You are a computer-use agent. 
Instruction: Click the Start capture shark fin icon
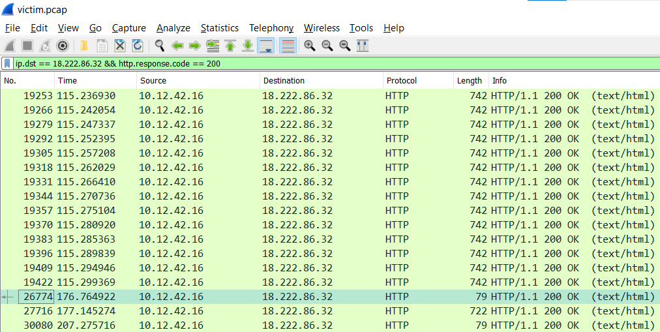point(10,46)
